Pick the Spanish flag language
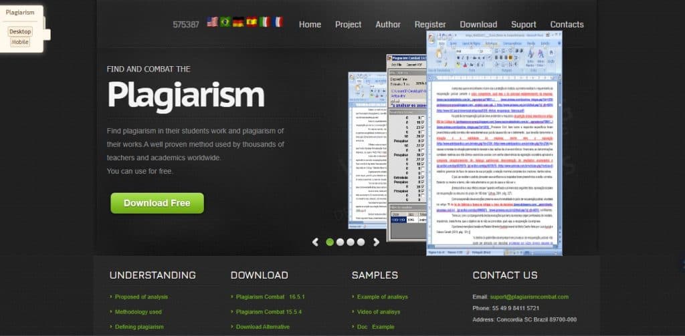685x336 pixels. [x=252, y=22]
